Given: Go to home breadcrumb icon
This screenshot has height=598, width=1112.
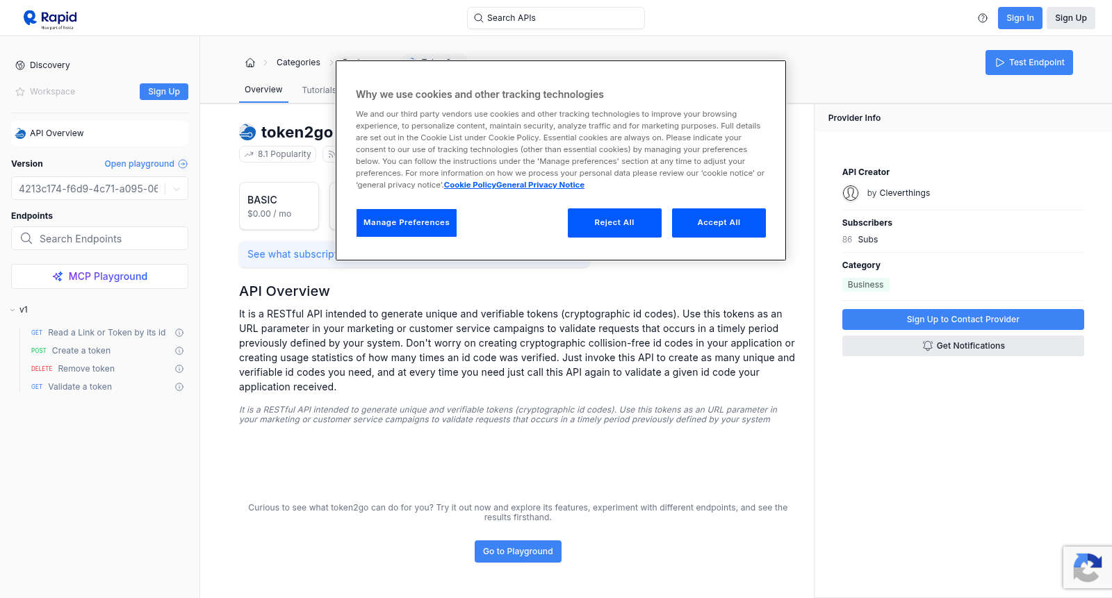Looking at the screenshot, I should (x=250, y=63).
